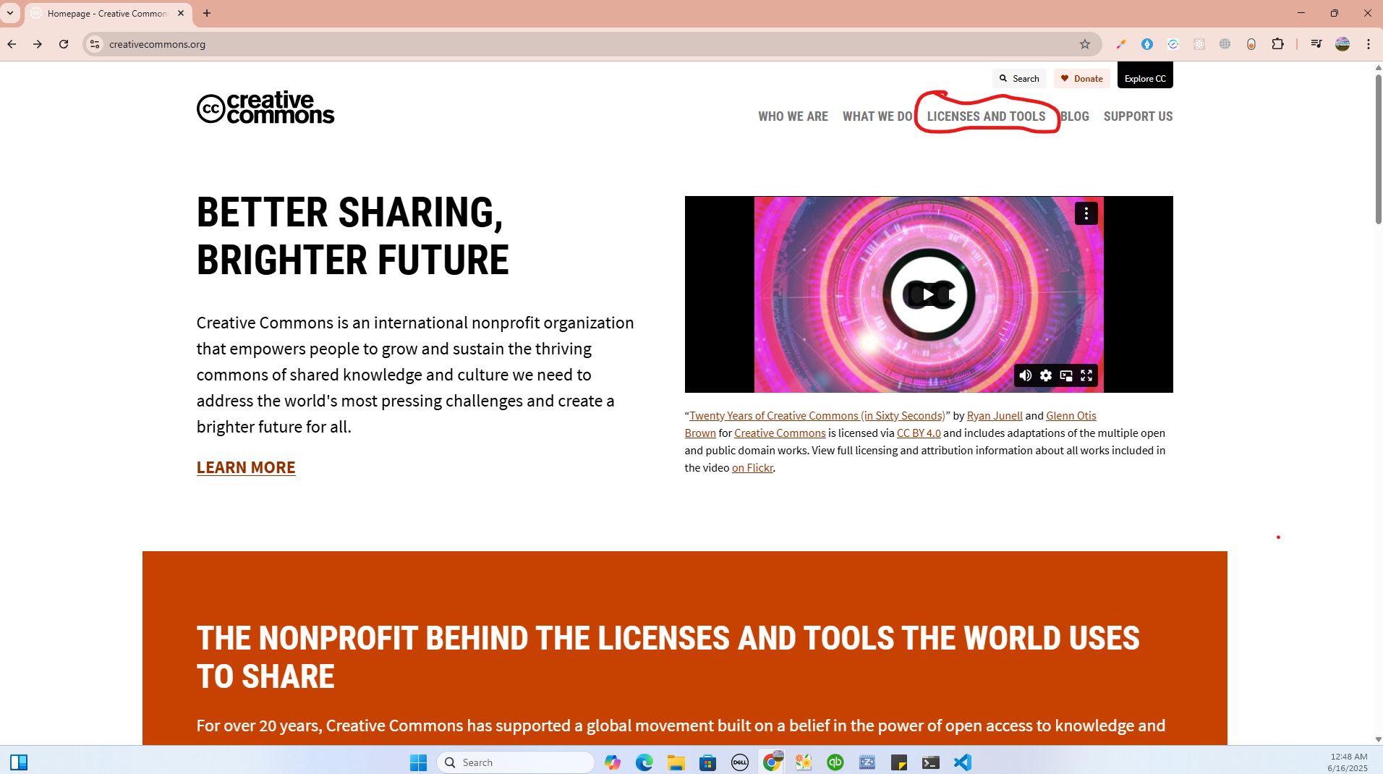Open the Windows Start menu
This screenshot has width=1383, height=774.
(419, 762)
